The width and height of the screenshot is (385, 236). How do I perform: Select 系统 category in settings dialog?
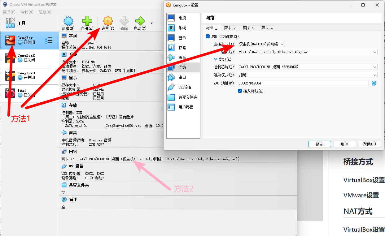click(183, 28)
